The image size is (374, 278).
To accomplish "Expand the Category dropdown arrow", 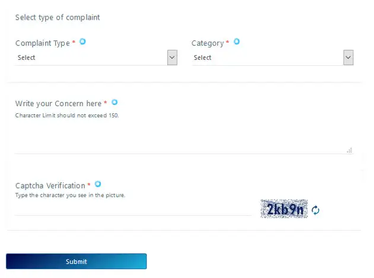I will pos(348,57).
